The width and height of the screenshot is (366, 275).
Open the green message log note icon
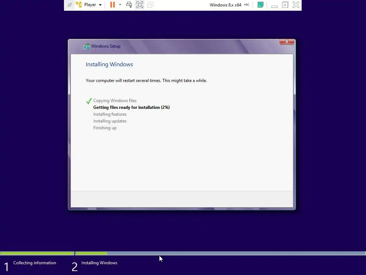(x=261, y=5)
